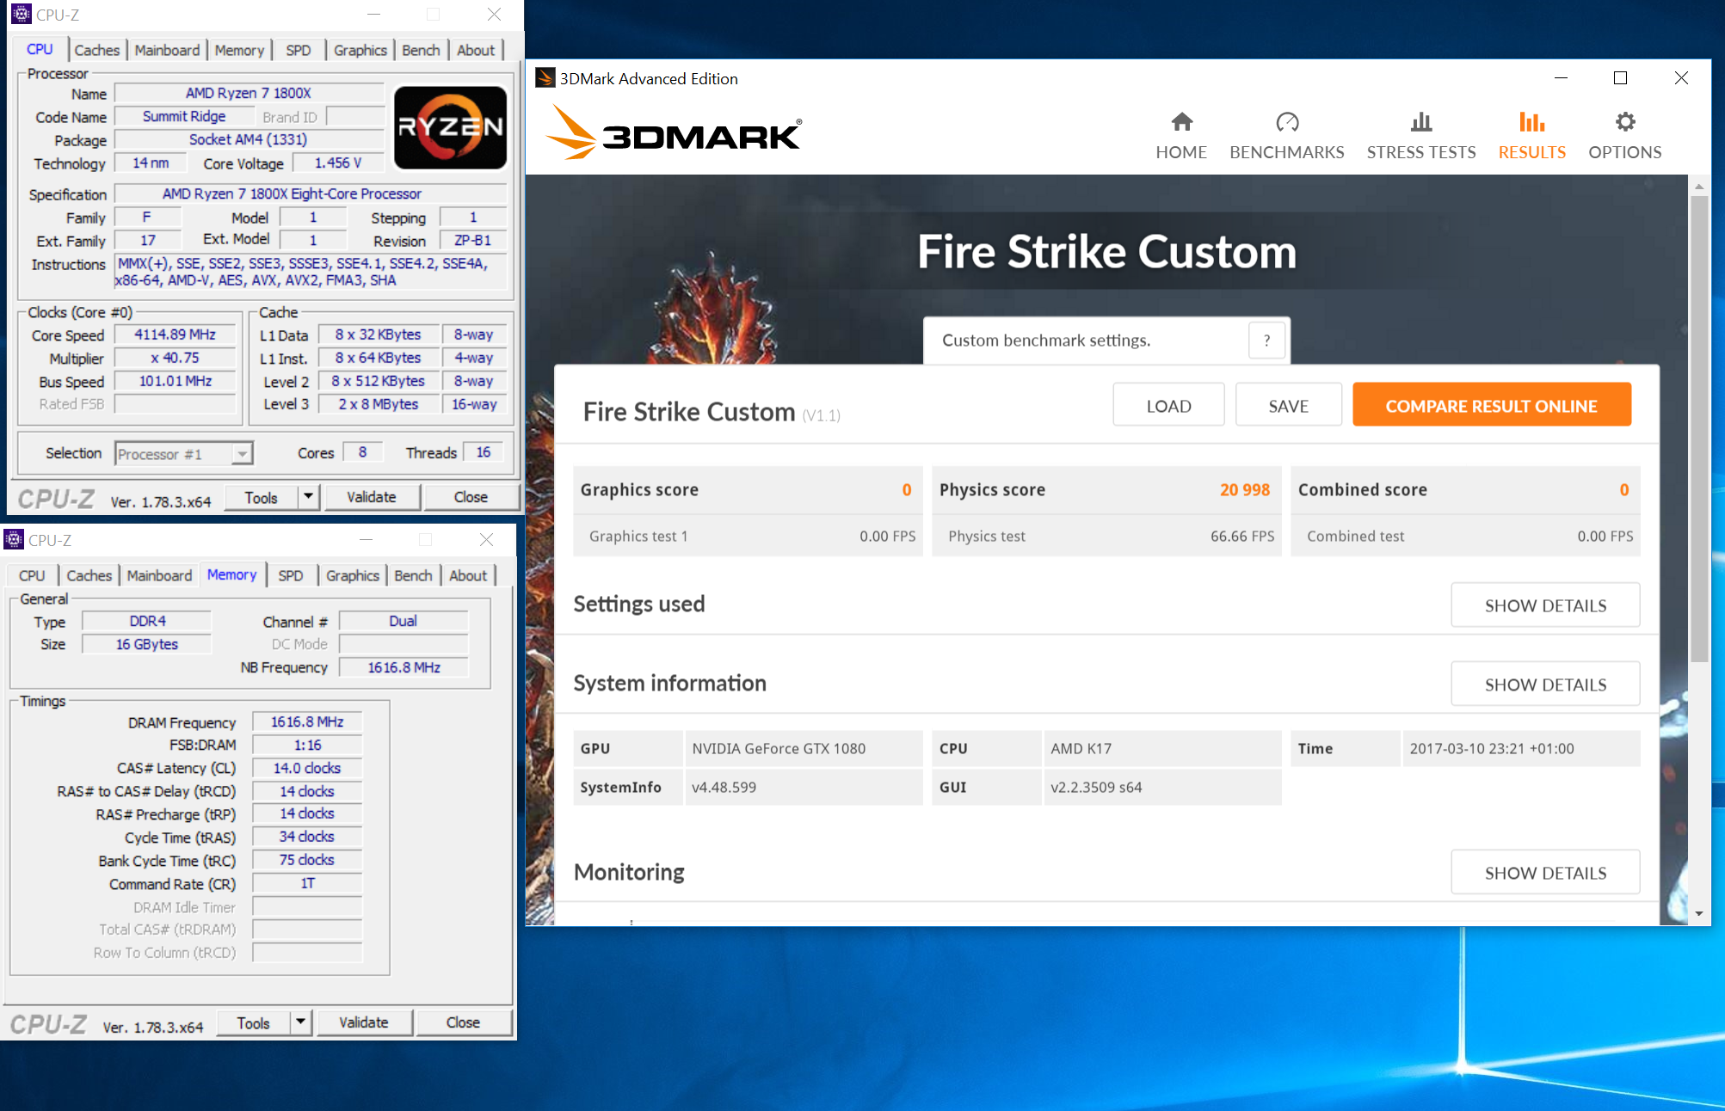Click the 3DMark scrollbar up arrow
The width and height of the screenshot is (1725, 1111).
pyautogui.click(x=1698, y=186)
